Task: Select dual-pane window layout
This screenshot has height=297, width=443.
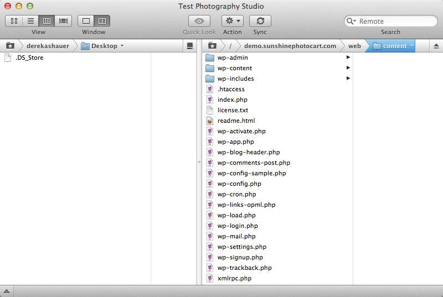Action: (x=102, y=21)
